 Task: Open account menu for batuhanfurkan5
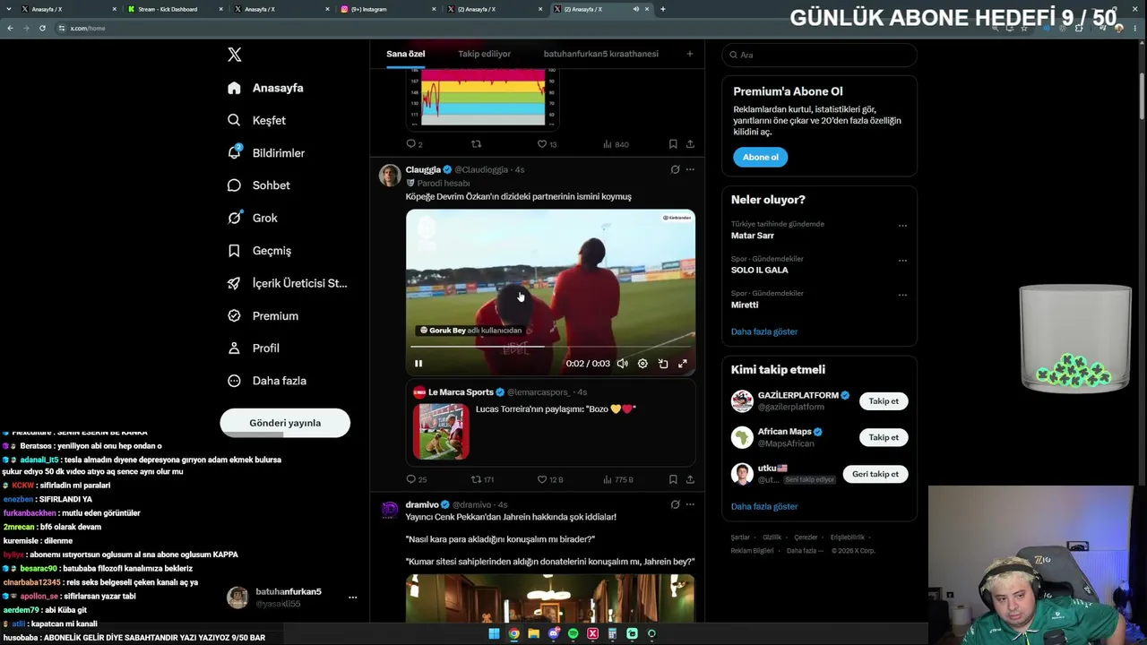point(352,598)
